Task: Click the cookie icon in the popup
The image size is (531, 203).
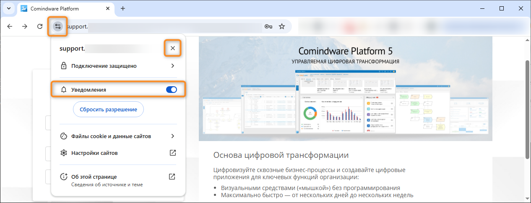Action: click(x=64, y=136)
